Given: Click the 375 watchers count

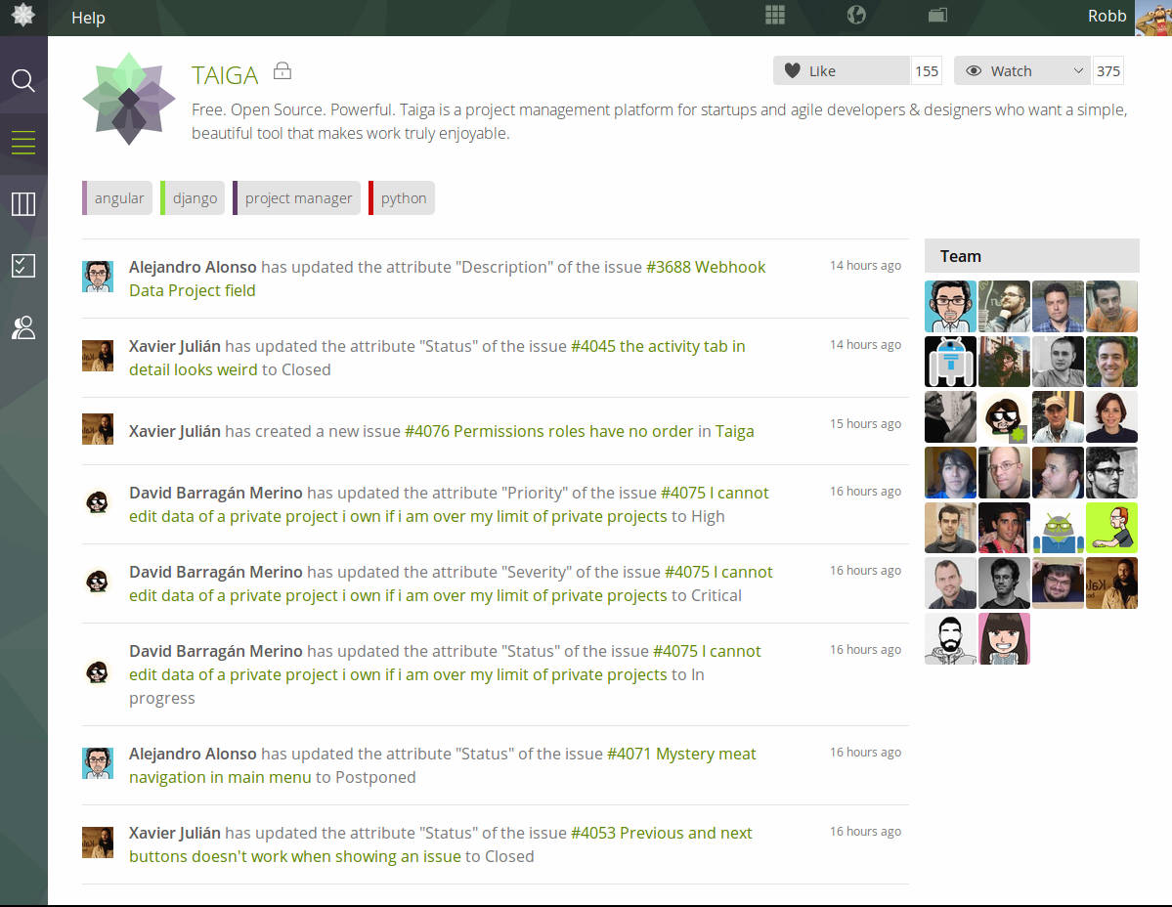Looking at the screenshot, I should click(1107, 70).
